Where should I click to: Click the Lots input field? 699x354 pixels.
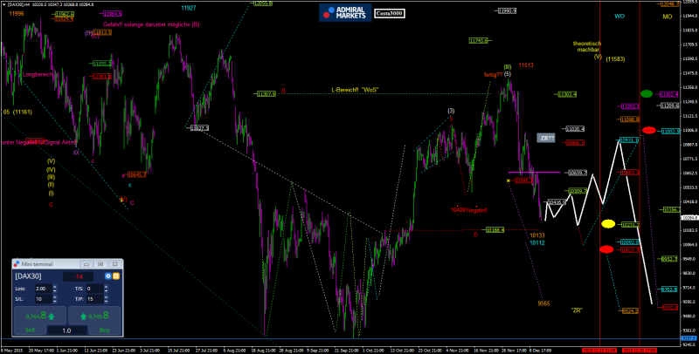tap(45, 288)
